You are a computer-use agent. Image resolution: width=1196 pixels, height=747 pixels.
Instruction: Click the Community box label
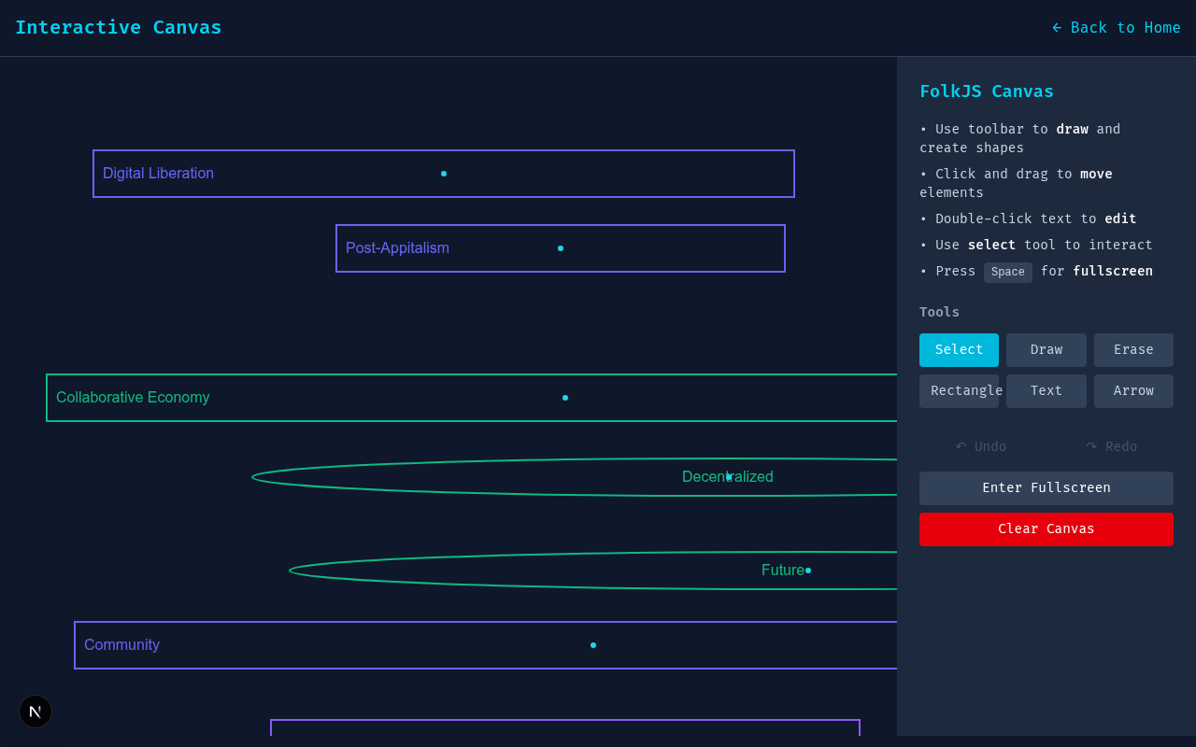coord(121,645)
